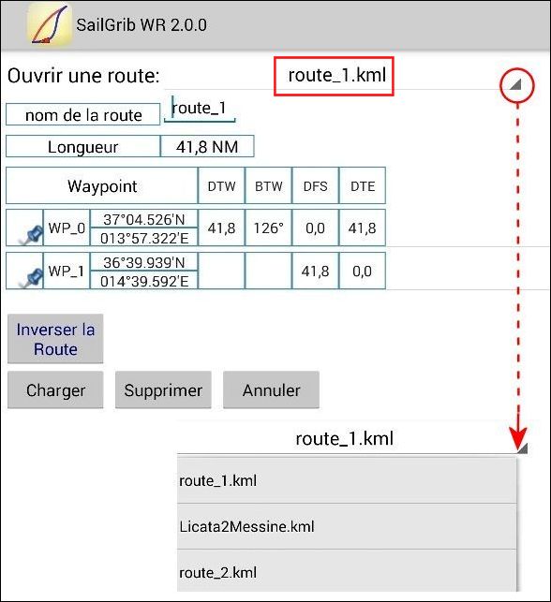551x602 pixels.
Task: Click the Charger button
Action: click(x=55, y=389)
